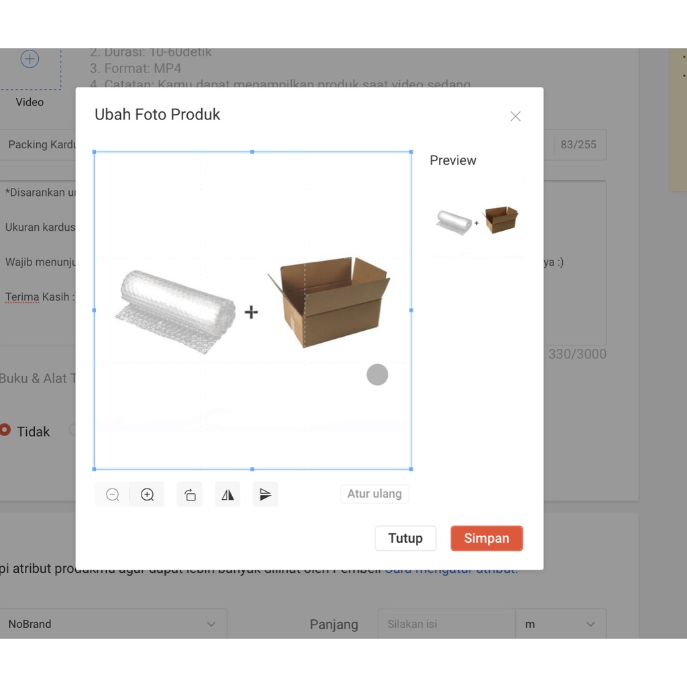Close the Ubah Foto Produk dialog
Image resolution: width=687 pixels, height=687 pixels.
[515, 116]
